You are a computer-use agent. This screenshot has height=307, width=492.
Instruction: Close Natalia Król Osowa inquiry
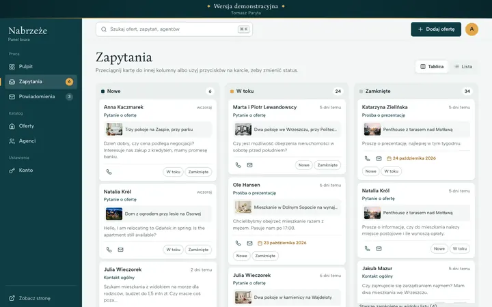click(198, 250)
